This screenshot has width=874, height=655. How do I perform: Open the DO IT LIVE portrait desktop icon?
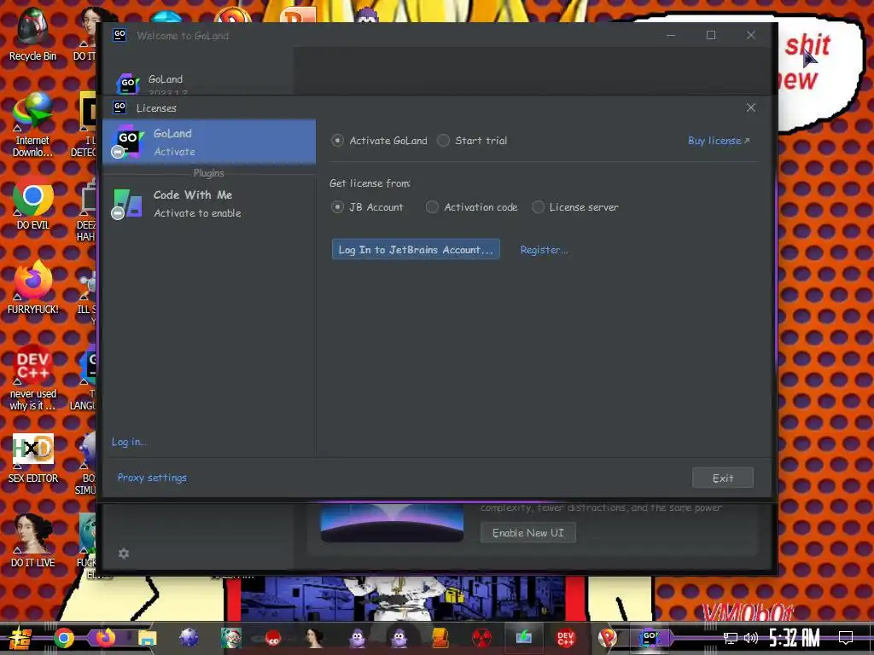point(32,540)
